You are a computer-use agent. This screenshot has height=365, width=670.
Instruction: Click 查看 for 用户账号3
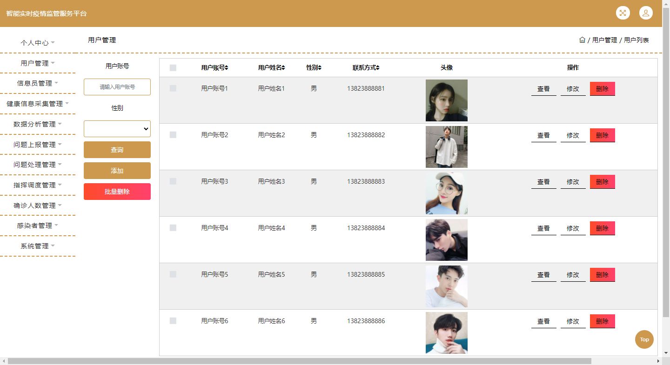[543, 182]
